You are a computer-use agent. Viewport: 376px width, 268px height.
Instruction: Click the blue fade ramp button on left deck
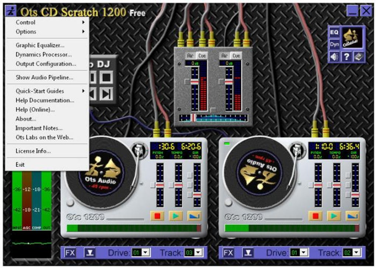pyautogui.click(x=194, y=216)
